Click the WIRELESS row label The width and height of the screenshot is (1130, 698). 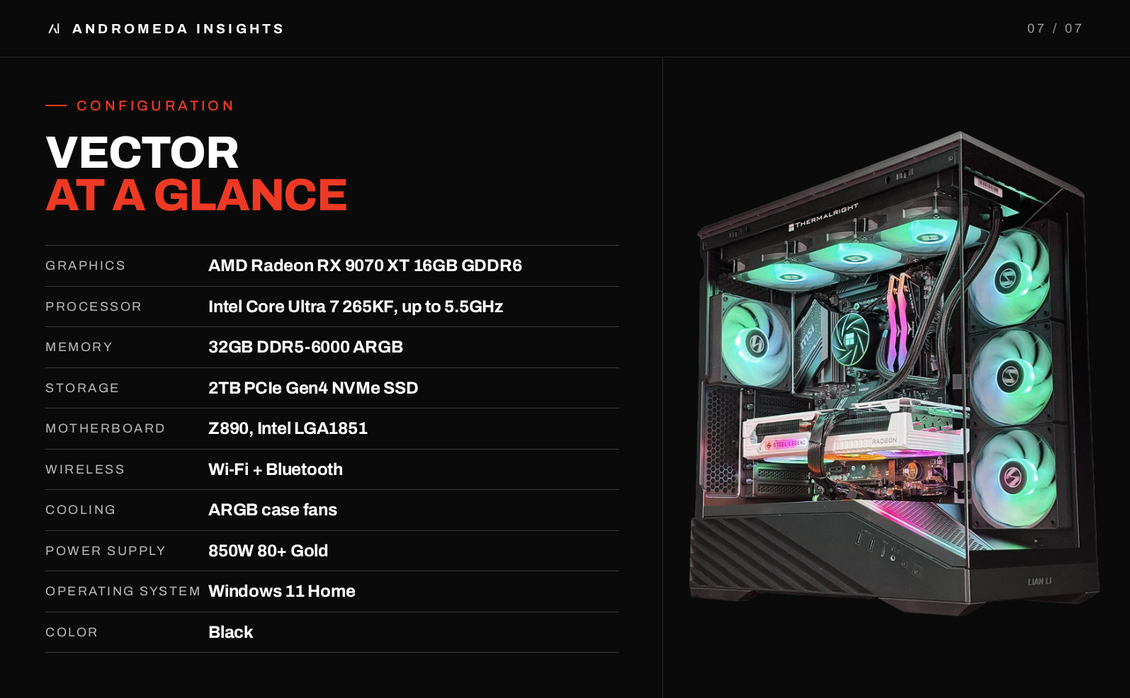(x=85, y=469)
